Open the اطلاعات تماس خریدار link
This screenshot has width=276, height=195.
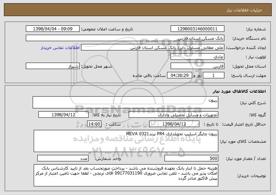click(x=60, y=48)
